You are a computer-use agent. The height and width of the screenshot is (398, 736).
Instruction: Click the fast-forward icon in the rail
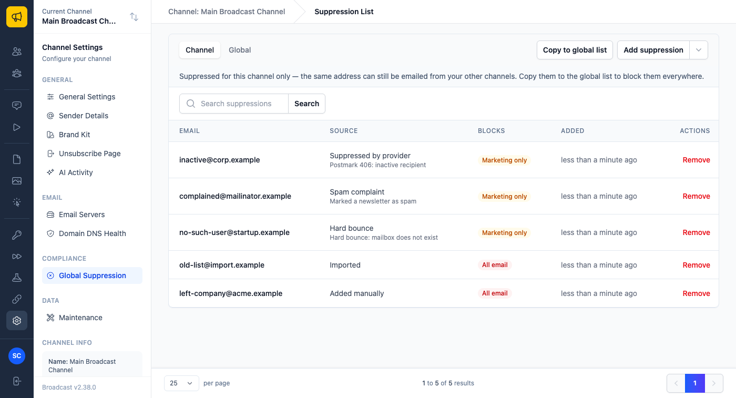(17, 257)
